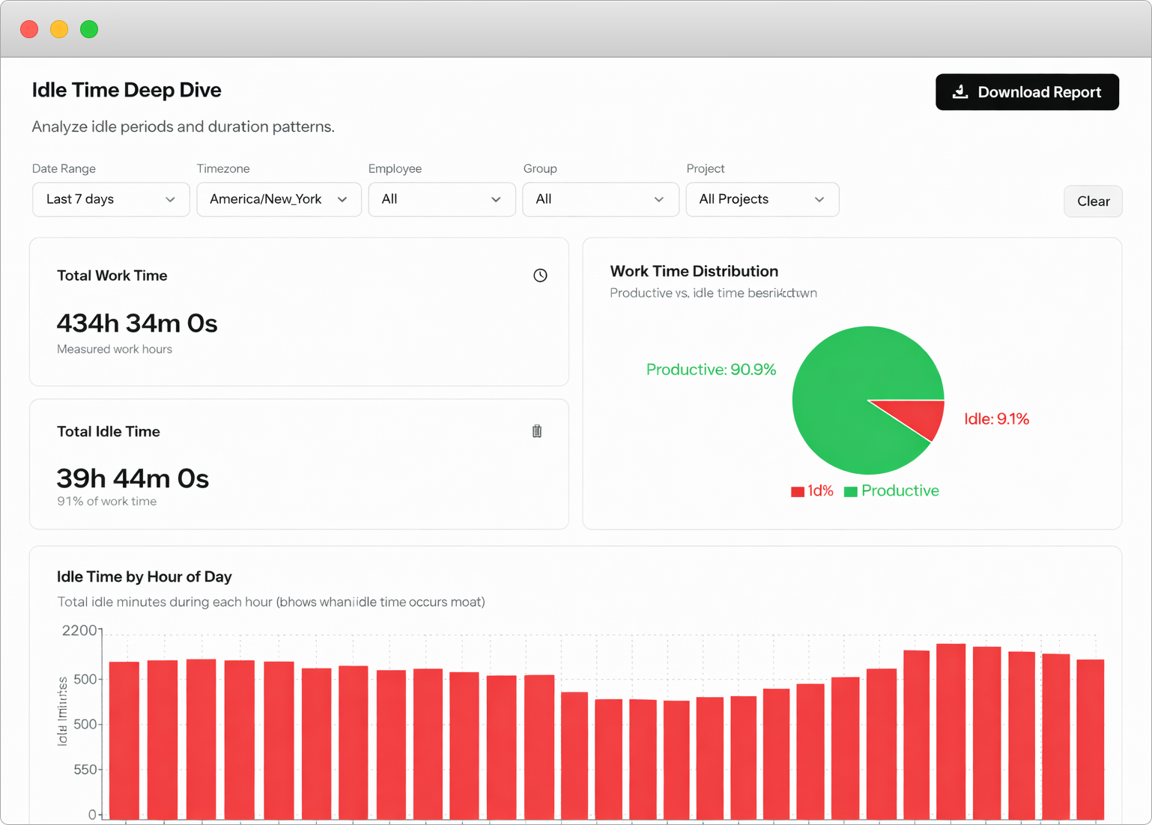Click the red Idle legend square
1152x825 pixels.
point(798,492)
